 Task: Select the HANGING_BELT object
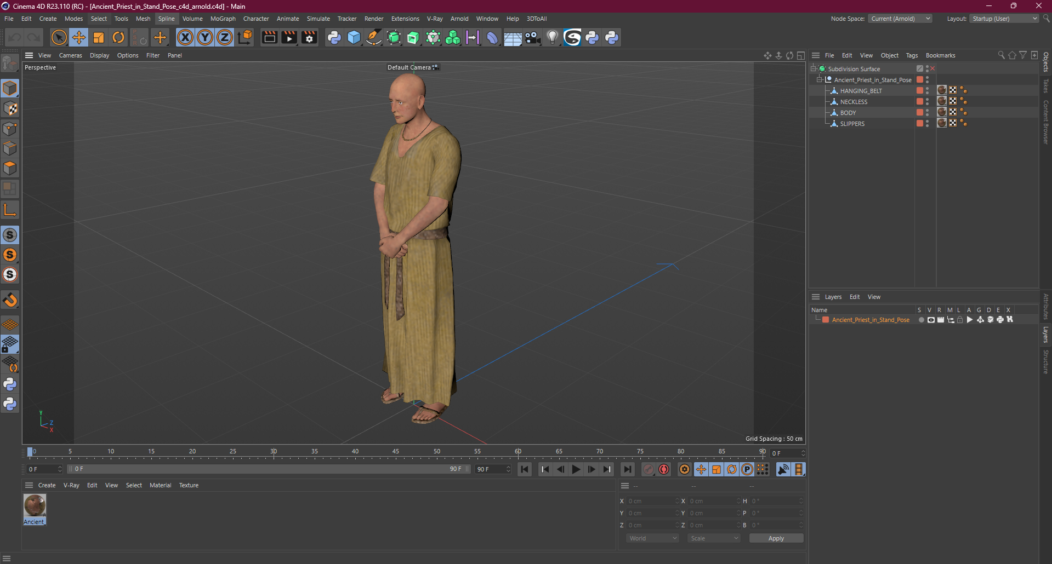pos(861,91)
